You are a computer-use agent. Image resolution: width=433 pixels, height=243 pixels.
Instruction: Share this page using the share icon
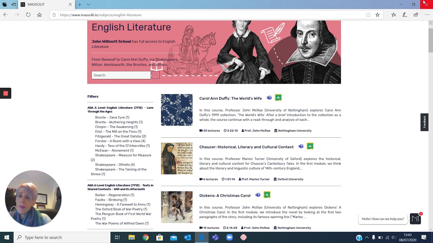click(416, 15)
